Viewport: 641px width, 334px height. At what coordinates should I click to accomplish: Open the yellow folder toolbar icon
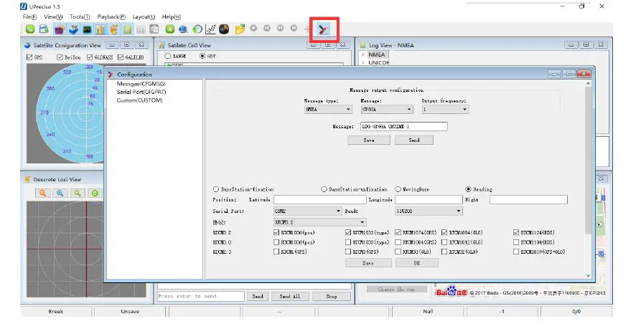pyautogui.click(x=240, y=29)
